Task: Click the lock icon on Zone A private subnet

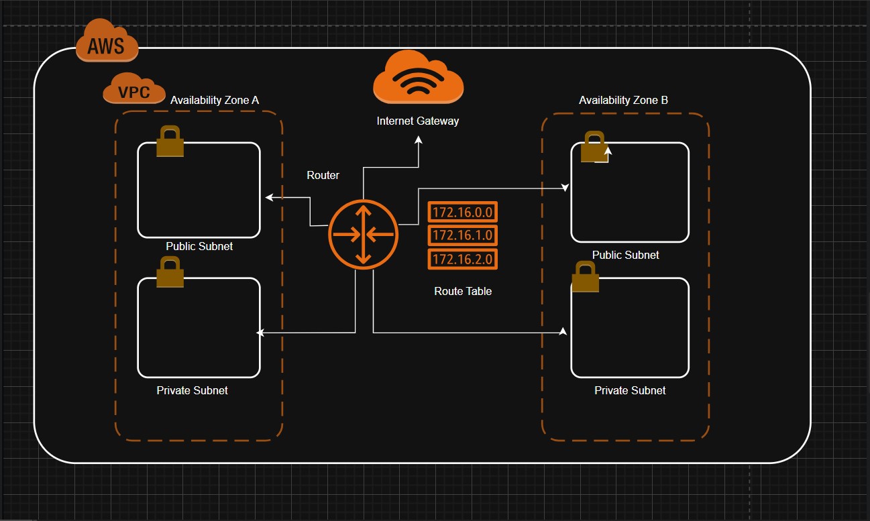Action: pyautogui.click(x=170, y=272)
